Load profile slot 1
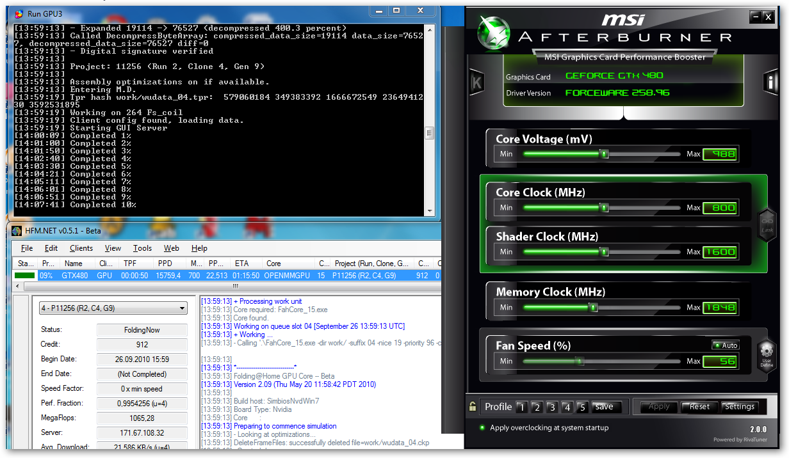Image resolution: width=789 pixels, height=458 pixels. [x=521, y=407]
